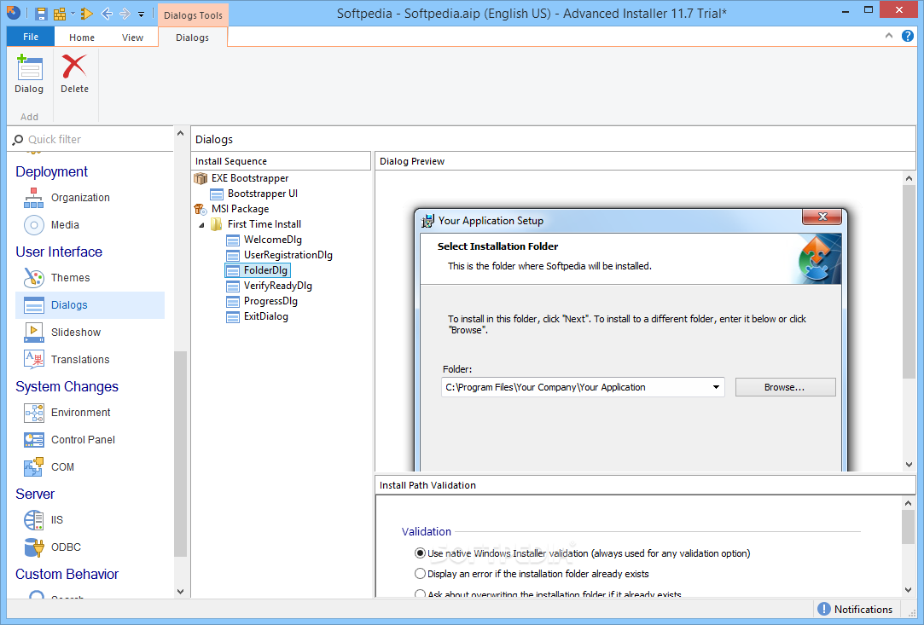
Task: Open the Organization page icon
Action: (x=33, y=197)
